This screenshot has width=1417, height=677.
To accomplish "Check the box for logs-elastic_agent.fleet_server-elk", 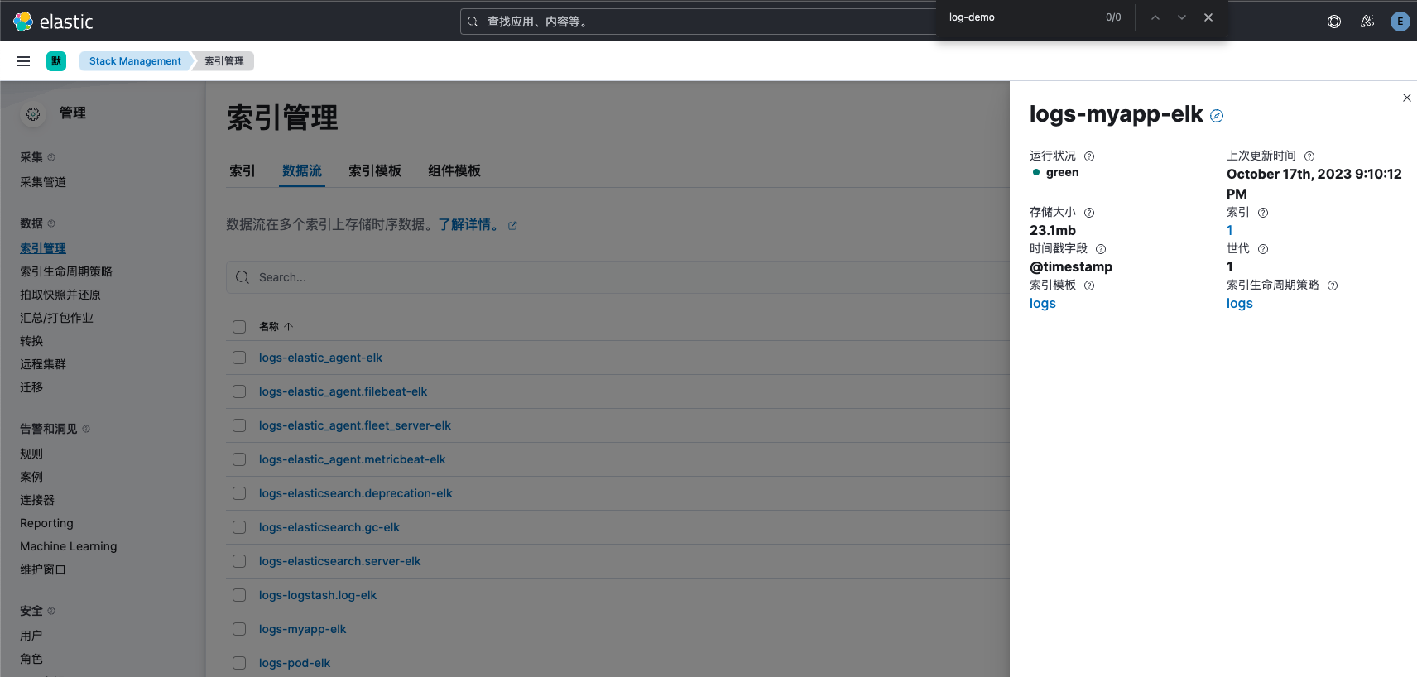I will pos(239,425).
